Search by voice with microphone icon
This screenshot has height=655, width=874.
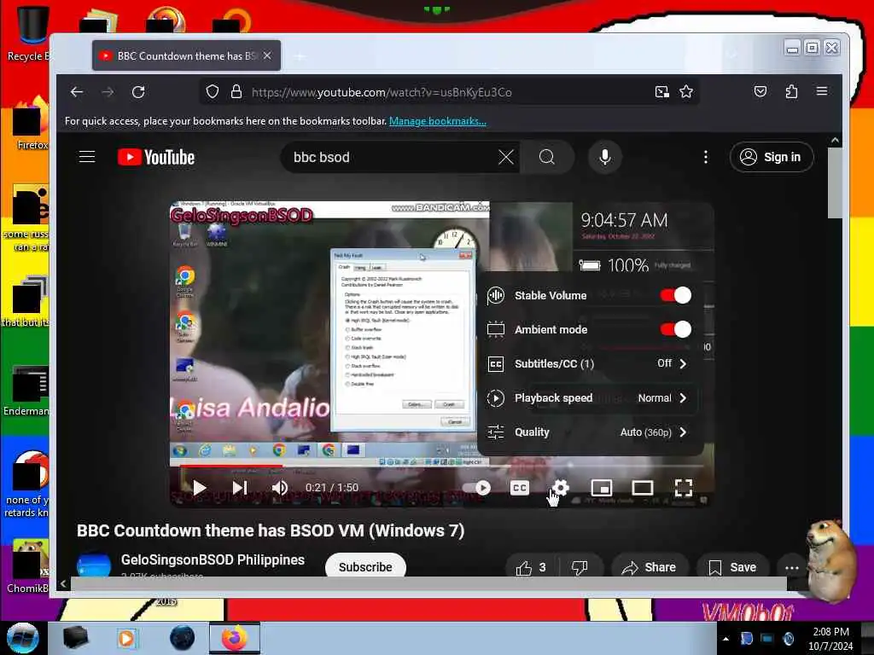tap(605, 157)
